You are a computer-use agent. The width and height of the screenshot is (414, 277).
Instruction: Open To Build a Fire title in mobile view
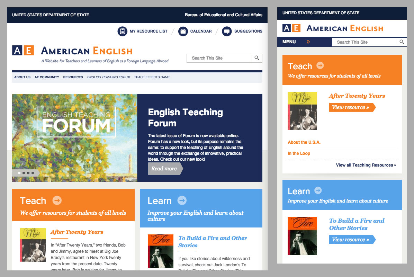click(357, 224)
